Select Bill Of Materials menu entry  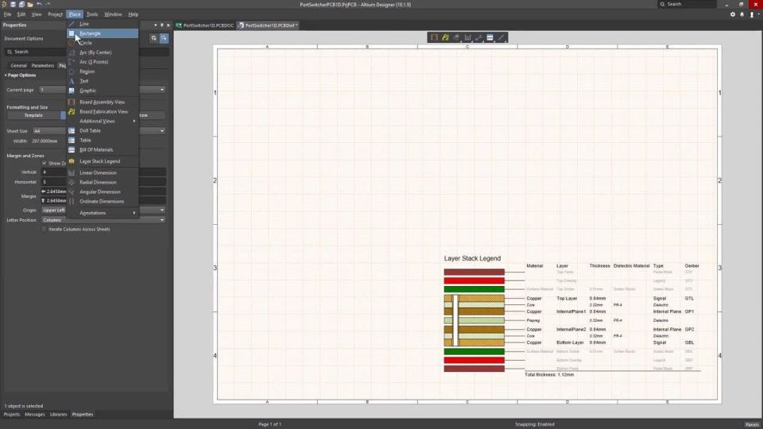tap(103, 150)
